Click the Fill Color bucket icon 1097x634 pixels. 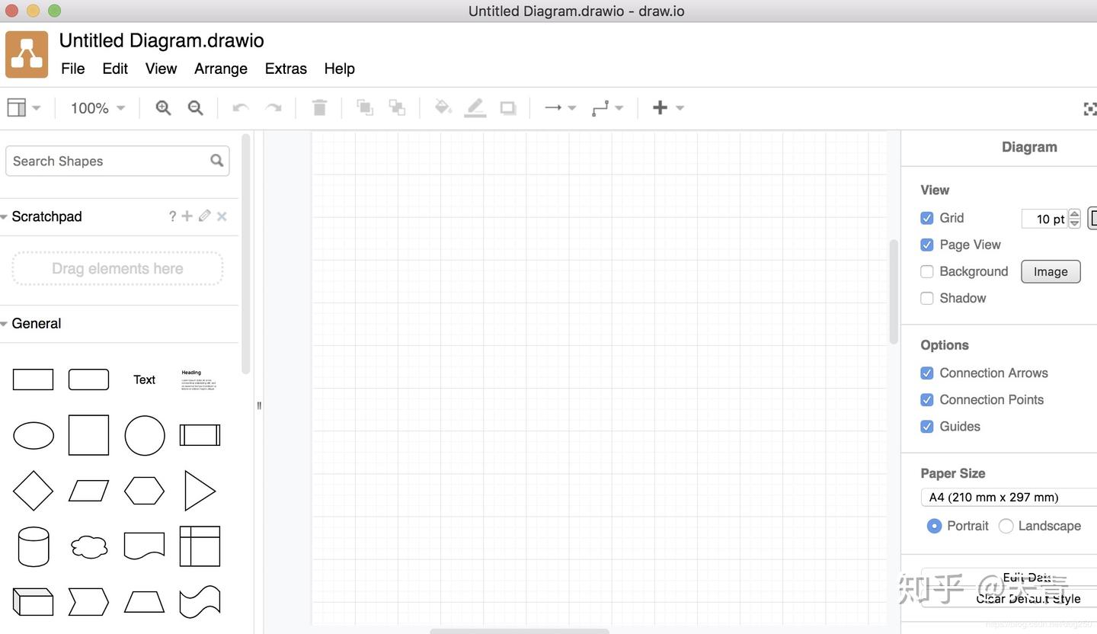(443, 107)
